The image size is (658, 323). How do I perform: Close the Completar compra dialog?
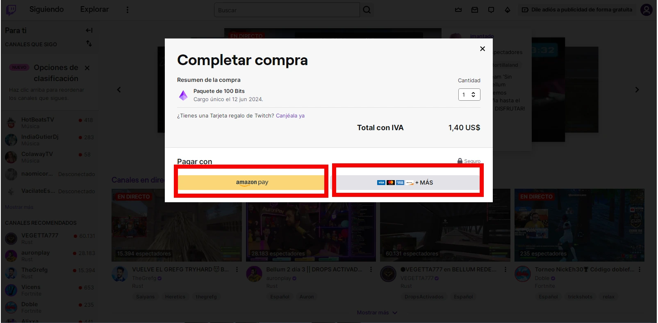click(x=483, y=49)
